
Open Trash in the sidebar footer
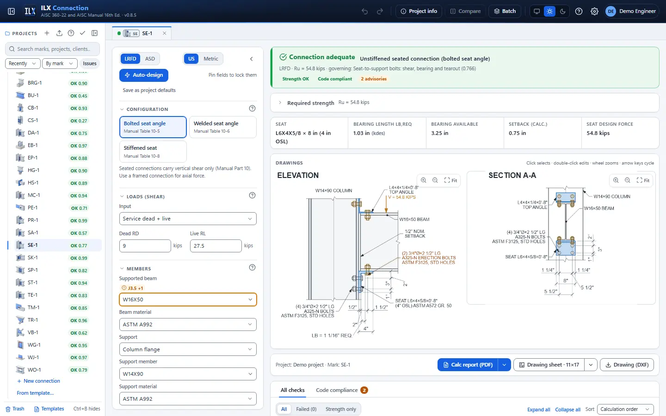15,409
